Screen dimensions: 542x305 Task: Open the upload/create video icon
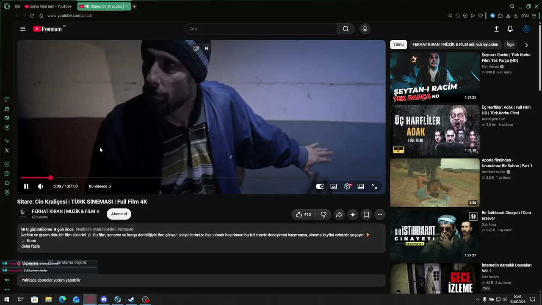click(x=496, y=29)
